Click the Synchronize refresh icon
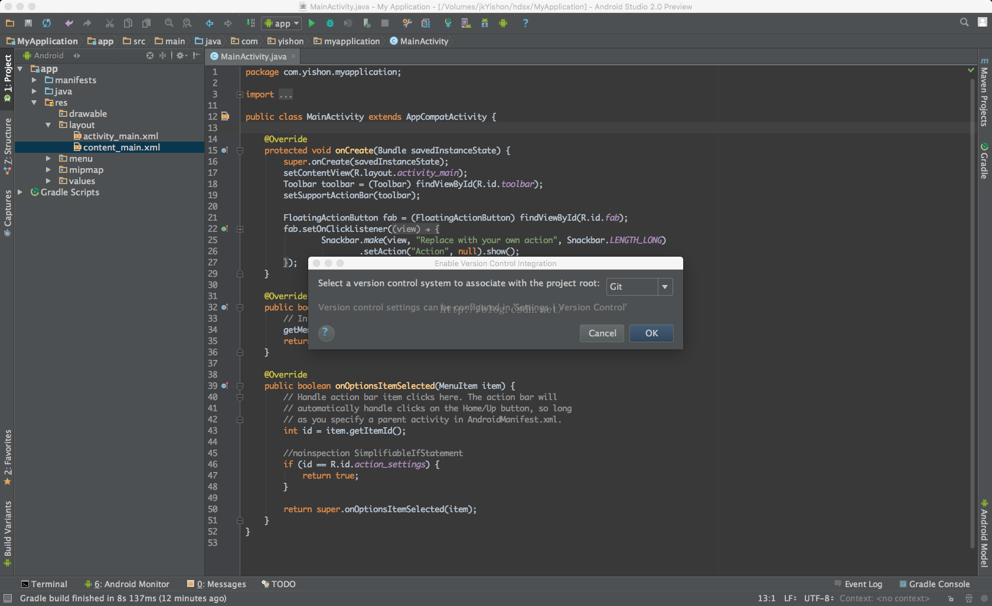Viewport: 992px width, 606px height. click(x=47, y=23)
